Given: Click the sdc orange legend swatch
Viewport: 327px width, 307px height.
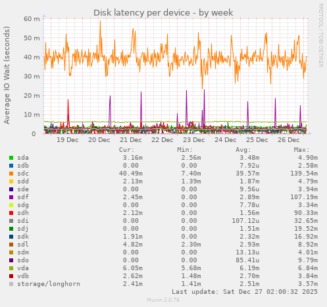Looking at the screenshot, I should coord(11,174).
